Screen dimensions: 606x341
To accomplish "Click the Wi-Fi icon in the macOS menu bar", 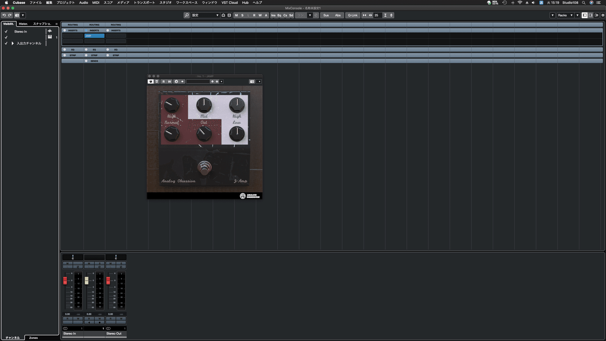I will click(x=520, y=3).
